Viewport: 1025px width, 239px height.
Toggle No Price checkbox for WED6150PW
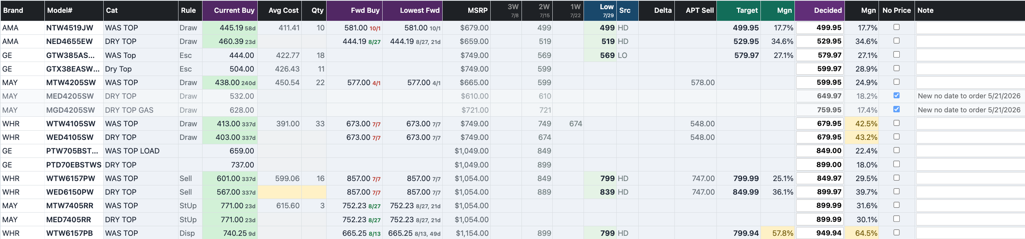pyautogui.click(x=897, y=191)
